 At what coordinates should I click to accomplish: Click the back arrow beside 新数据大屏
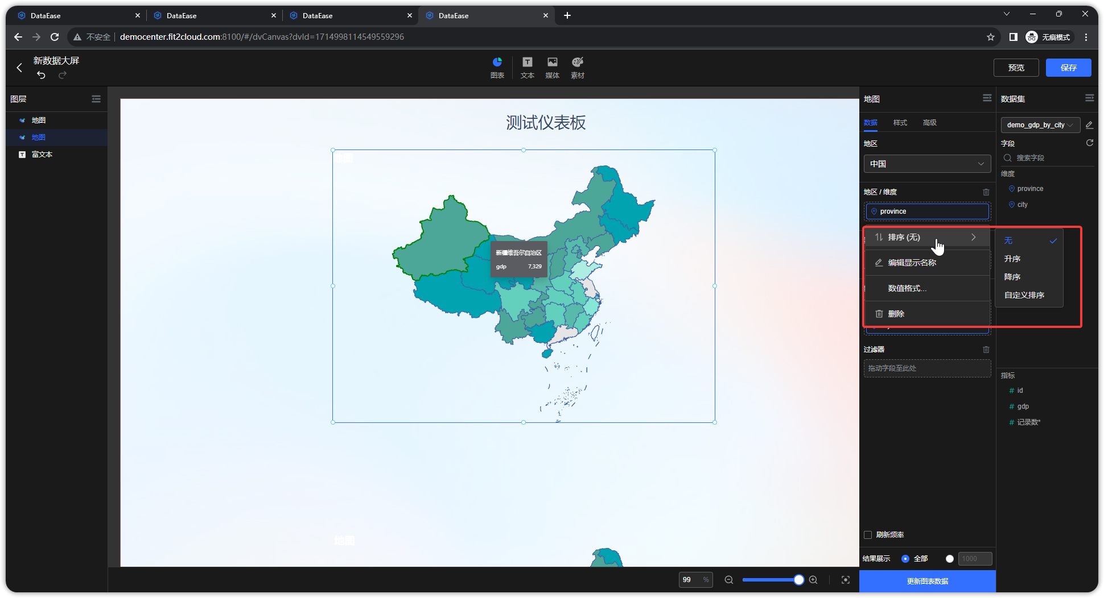(x=19, y=68)
